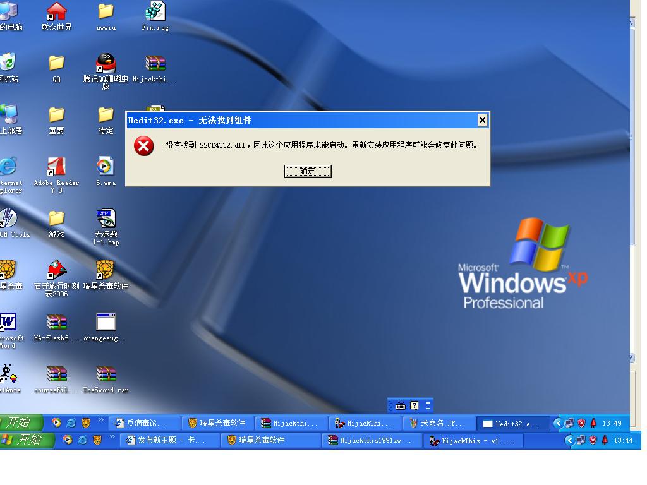Select the 石开旅行时刻表2006 shortcut
The height and width of the screenshot is (485, 647).
click(56, 278)
